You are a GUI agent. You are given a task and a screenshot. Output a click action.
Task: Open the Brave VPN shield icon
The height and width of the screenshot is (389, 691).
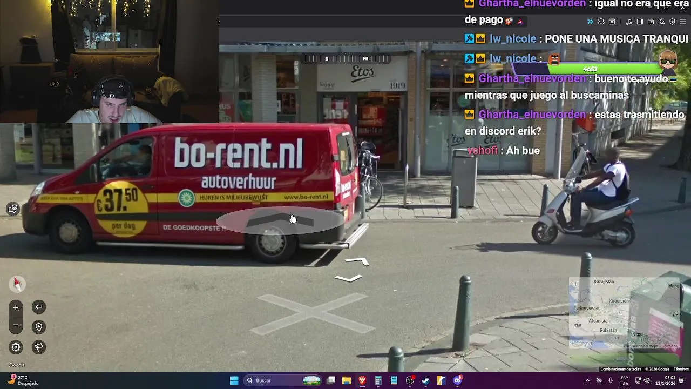pyautogui.click(x=672, y=22)
